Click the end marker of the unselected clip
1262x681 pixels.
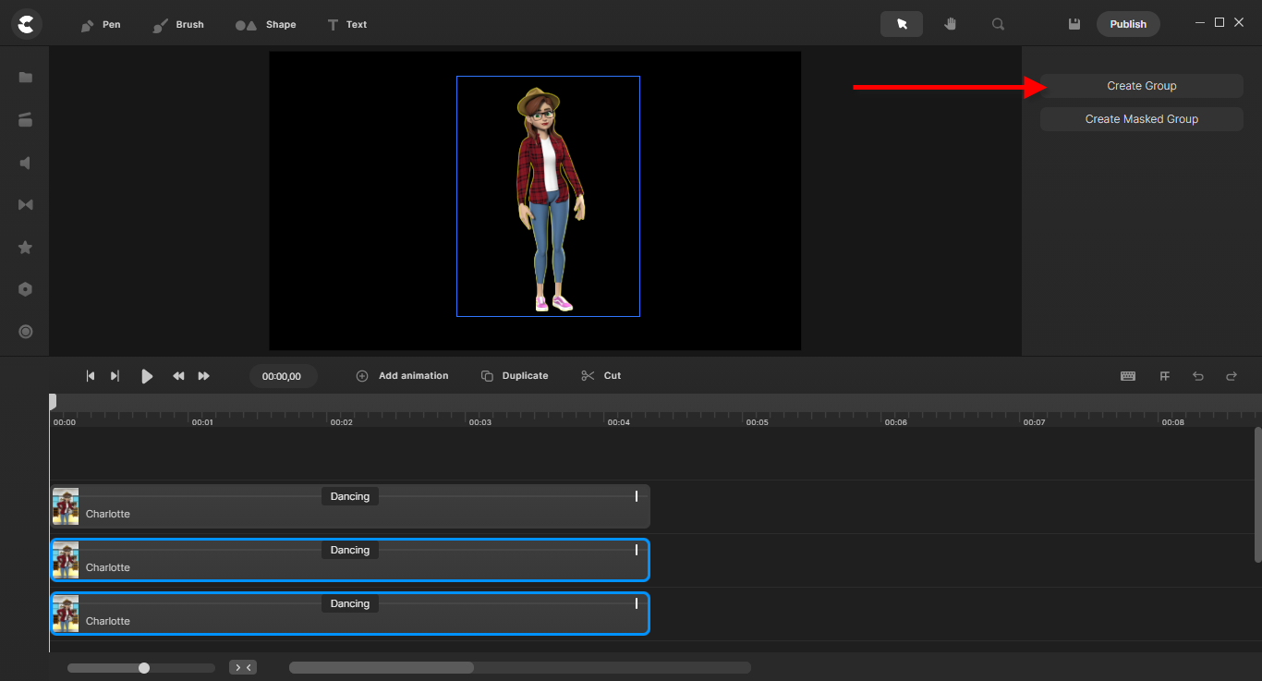pyautogui.click(x=637, y=496)
